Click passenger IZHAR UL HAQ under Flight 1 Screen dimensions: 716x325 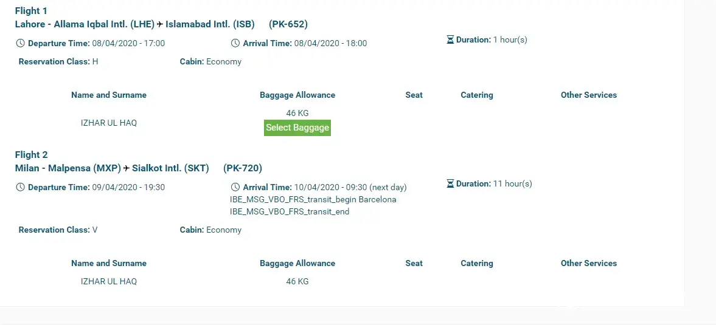(109, 123)
